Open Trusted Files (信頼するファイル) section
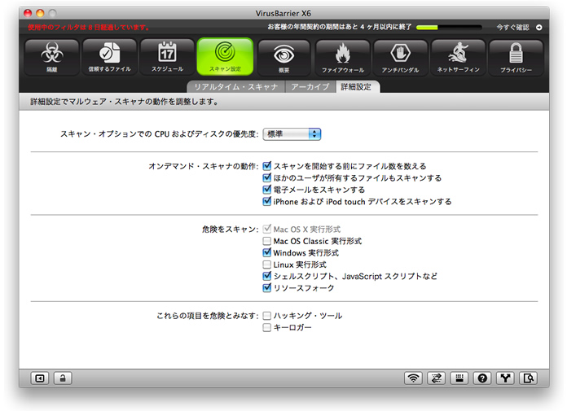This screenshot has width=567, height=411. [x=109, y=57]
